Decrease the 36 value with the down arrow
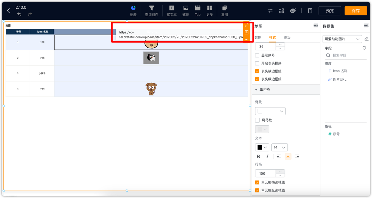This screenshot has width=372, height=198. pos(280,48)
